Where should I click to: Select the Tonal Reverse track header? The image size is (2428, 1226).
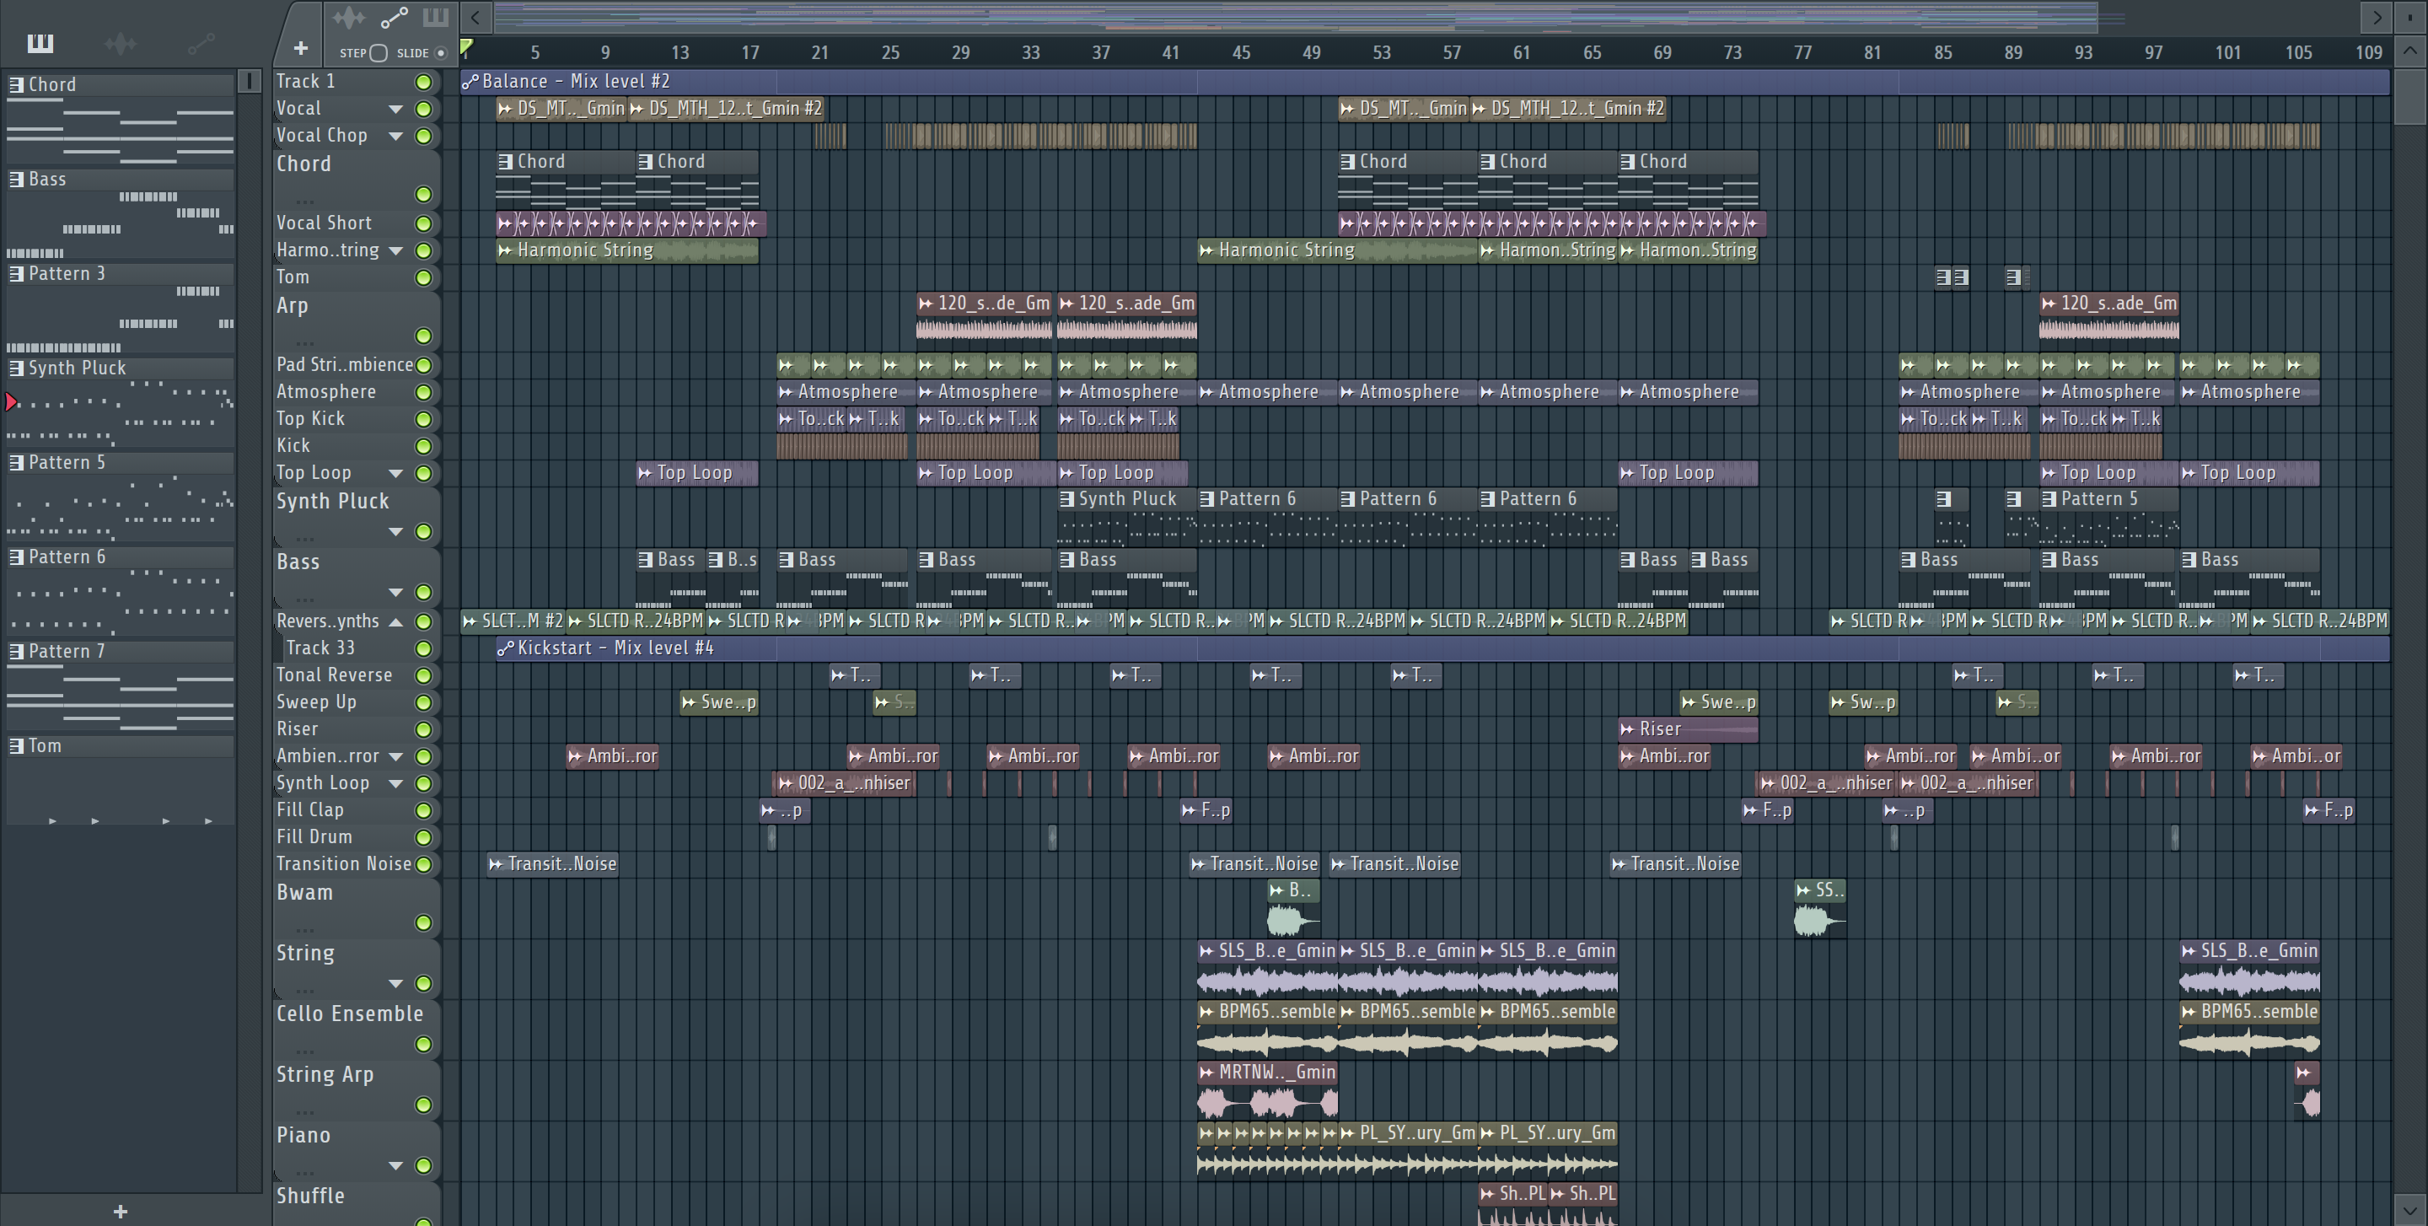(x=357, y=675)
